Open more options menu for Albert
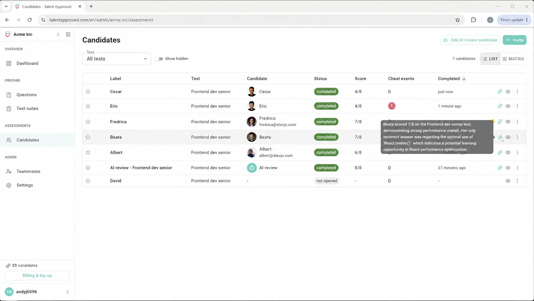The width and height of the screenshot is (534, 301). [517, 152]
